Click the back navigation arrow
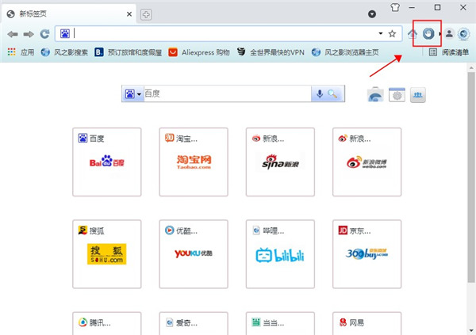The height and width of the screenshot is (335, 476). click(x=13, y=34)
